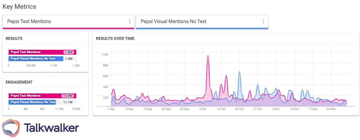Viewport: 360px width, 140px height.
Task: Click the 15.9M engagement value badge
Action: click(x=68, y=96)
